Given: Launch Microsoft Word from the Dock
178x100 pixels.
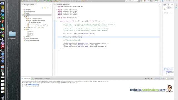Looking at the screenshot, I should [x=3, y=14].
